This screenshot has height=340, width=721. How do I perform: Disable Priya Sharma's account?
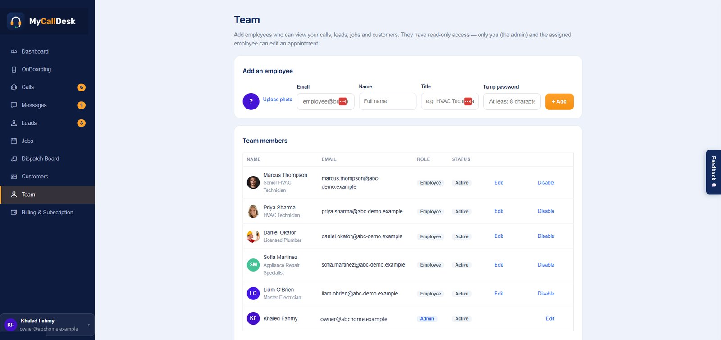click(546, 211)
